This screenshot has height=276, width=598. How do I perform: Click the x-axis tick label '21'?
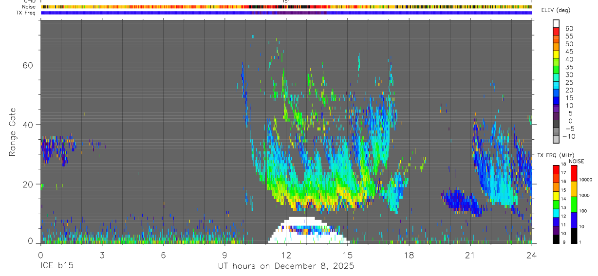tap(470, 255)
